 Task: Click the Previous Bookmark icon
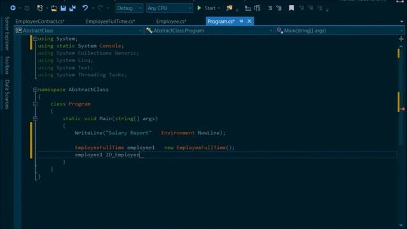301,8
